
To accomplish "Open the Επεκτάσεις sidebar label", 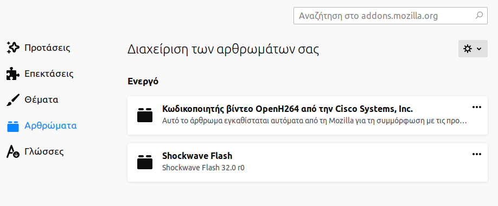I will pos(49,74).
